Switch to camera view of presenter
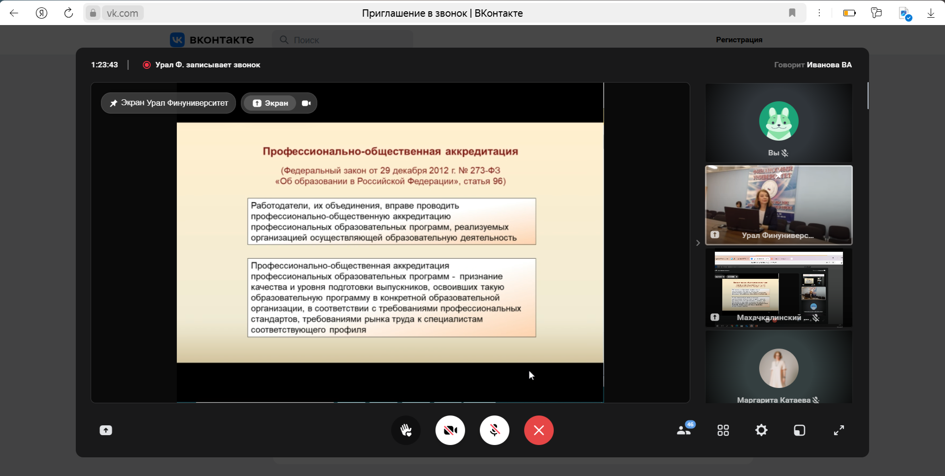 (x=306, y=103)
